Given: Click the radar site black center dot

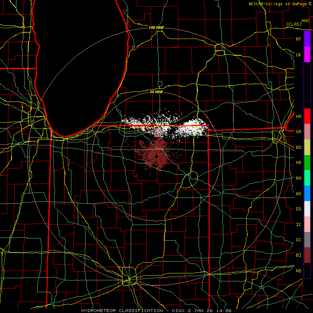Looking at the screenshot, I should (156, 156).
